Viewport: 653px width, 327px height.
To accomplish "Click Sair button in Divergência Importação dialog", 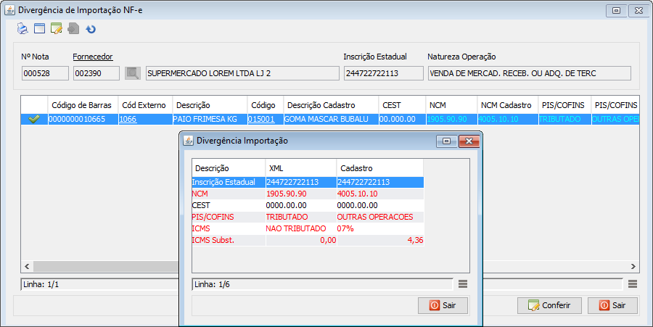I will tap(443, 305).
